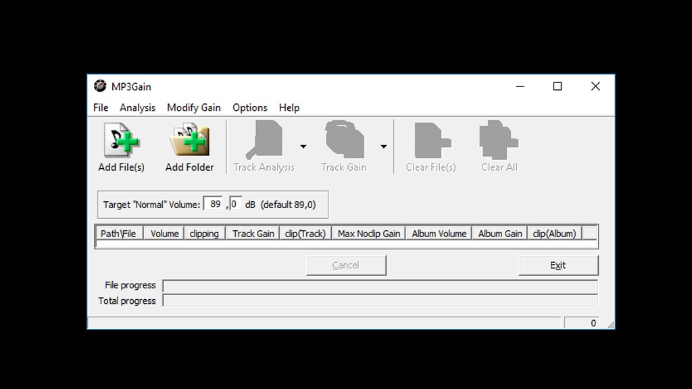This screenshot has height=389, width=692.
Task: Open the File menu
Action: 101,107
